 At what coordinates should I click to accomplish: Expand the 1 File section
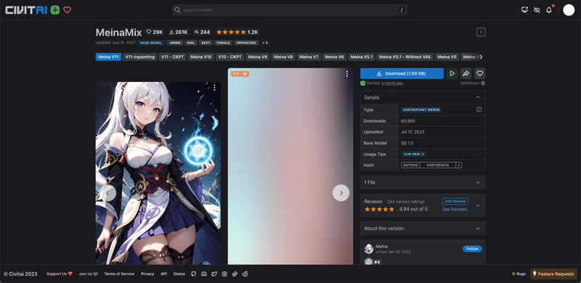pyautogui.click(x=423, y=182)
